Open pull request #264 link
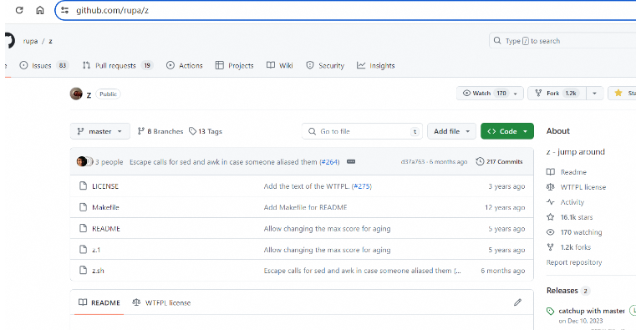Viewport: 636px width, 330px height. (330, 162)
